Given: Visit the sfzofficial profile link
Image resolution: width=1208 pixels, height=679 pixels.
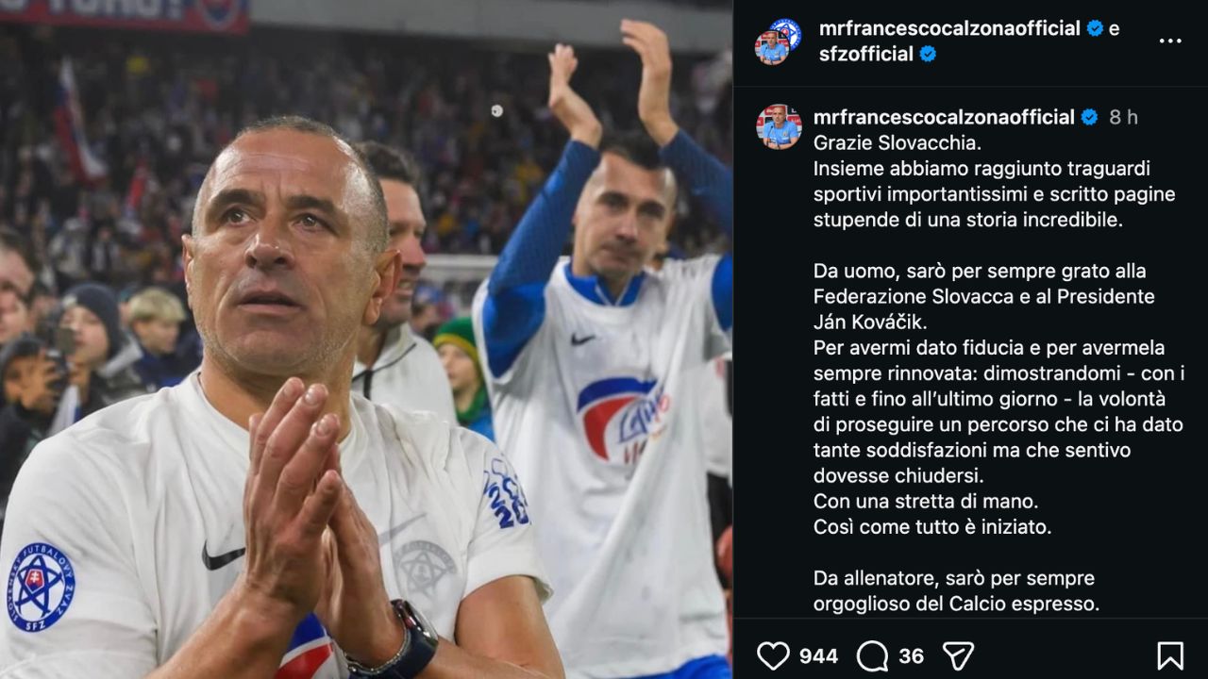Looking at the screenshot, I should point(866,54).
